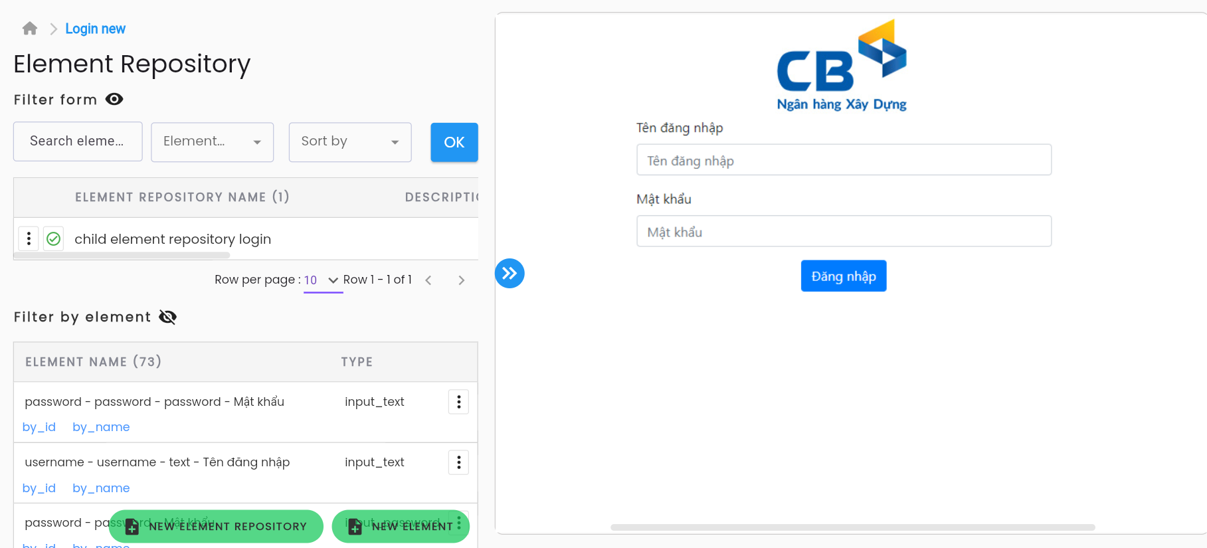Image resolution: width=1207 pixels, height=548 pixels.
Task: Toggle Filter form visibility eye
Action: (x=114, y=100)
